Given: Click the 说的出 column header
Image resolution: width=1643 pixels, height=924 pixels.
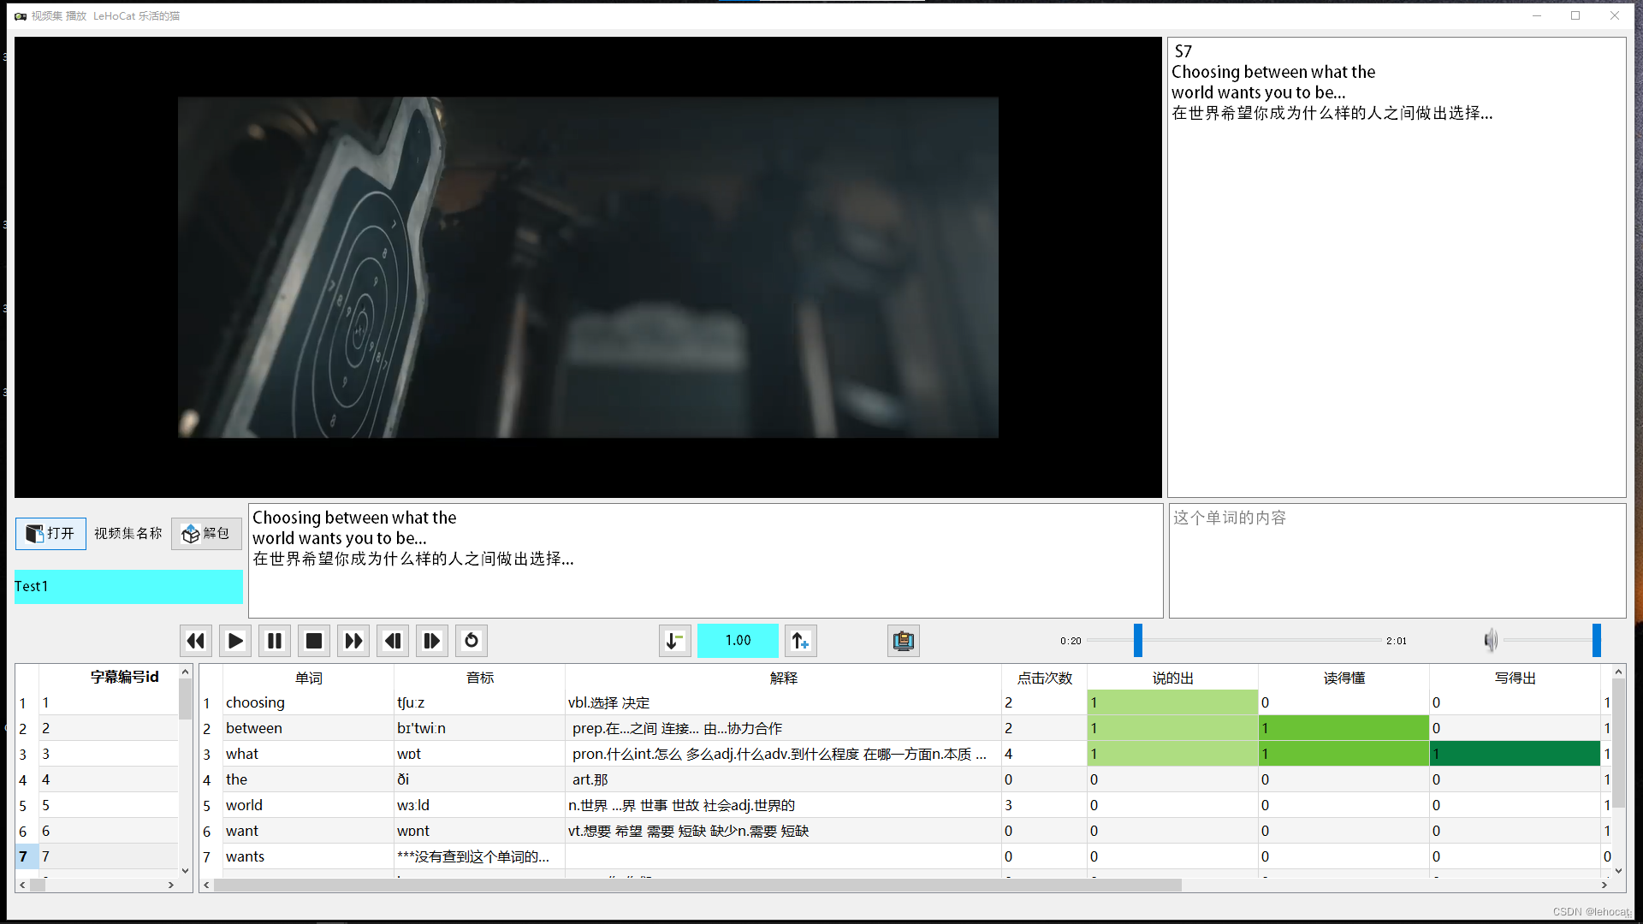Looking at the screenshot, I should (x=1172, y=678).
